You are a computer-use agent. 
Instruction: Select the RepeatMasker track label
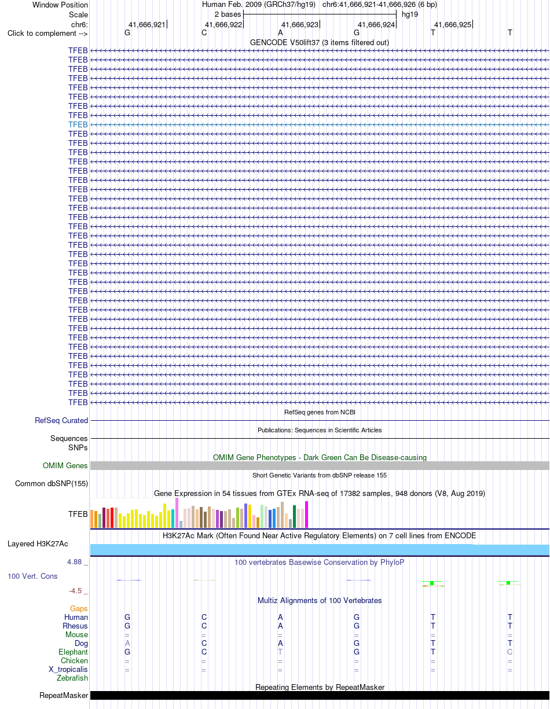[x=64, y=695]
